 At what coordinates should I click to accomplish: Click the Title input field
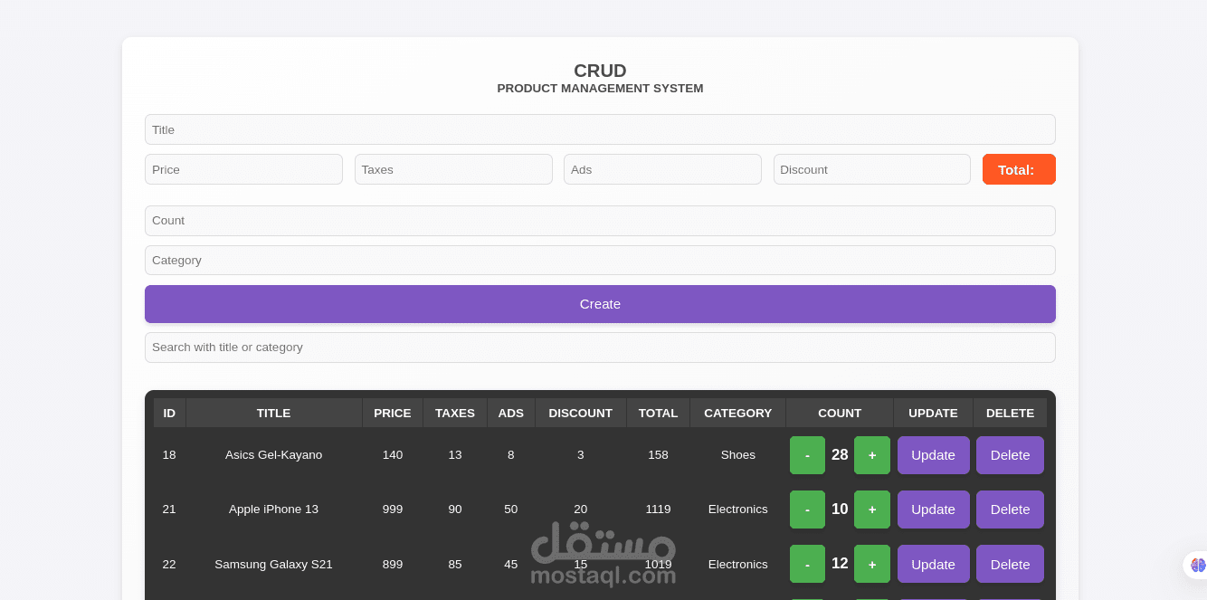point(600,129)
